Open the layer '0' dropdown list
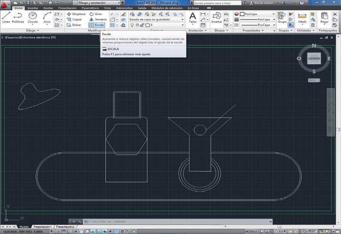 (156, 25)
